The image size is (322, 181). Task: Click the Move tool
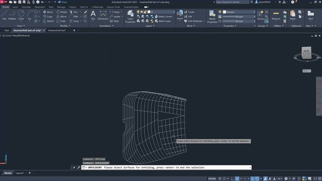point(48,12)
